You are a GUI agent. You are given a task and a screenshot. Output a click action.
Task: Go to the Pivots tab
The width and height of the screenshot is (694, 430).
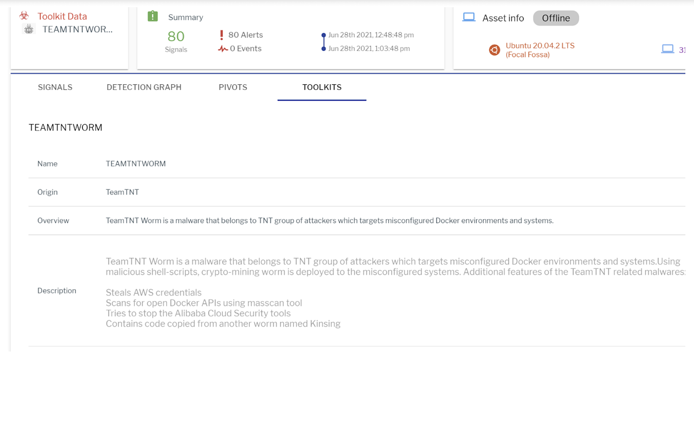click(x=233, y=87)
